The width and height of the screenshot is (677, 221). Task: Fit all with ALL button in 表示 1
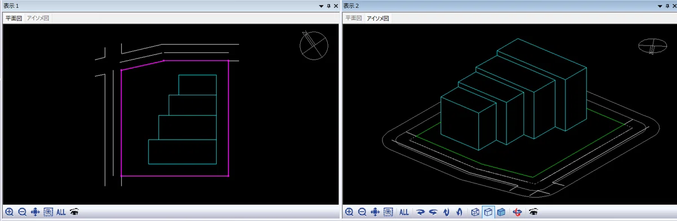point(61,212)
